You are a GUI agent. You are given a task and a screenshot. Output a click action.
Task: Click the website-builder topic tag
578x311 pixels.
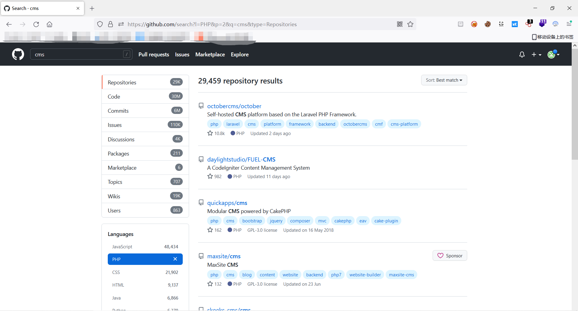click(365, 275)
